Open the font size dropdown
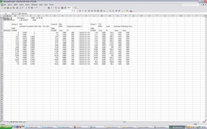Viewport: 207px width, 129px height. (x=77, y=11)
